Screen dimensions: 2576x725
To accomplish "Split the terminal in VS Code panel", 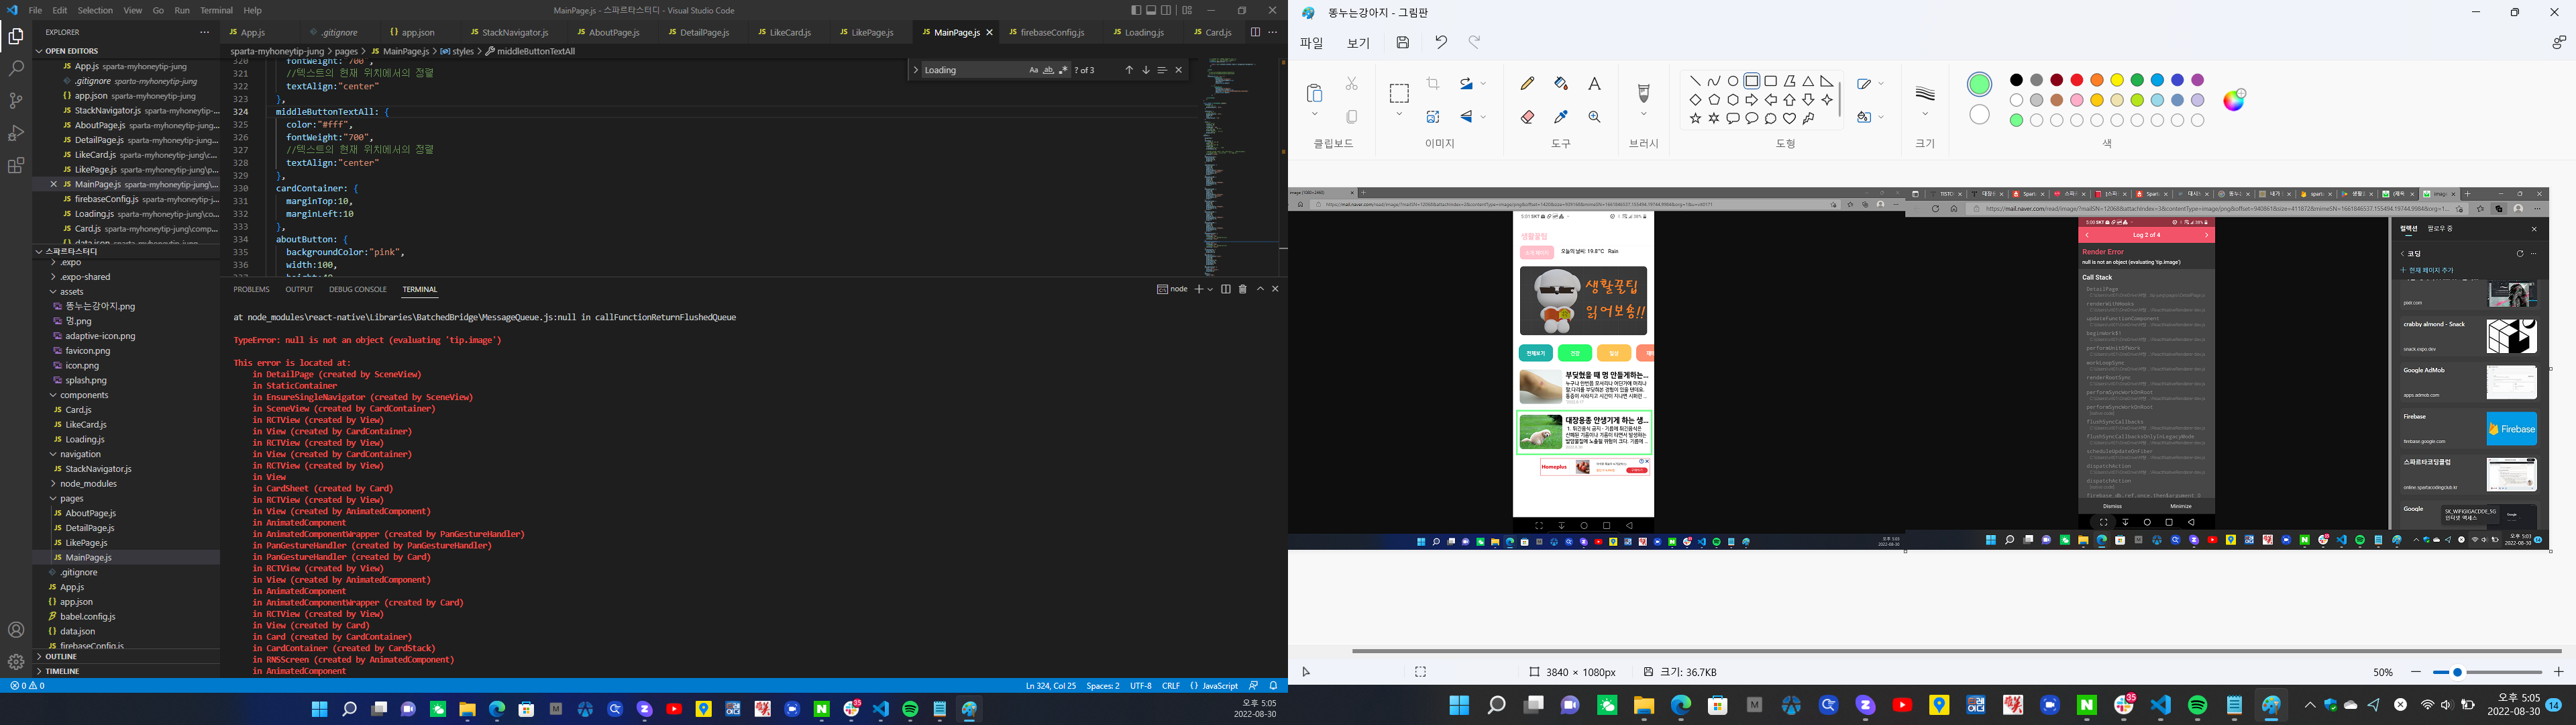I will [x=1226, y=289].
